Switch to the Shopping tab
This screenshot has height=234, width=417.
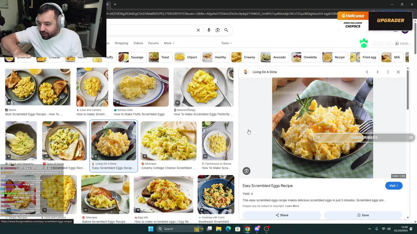(x=121, y=43)
